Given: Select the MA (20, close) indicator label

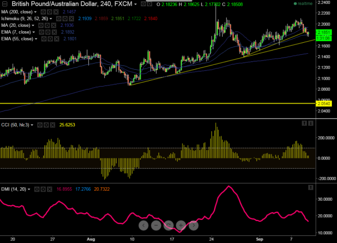Looking at the screenshot, I should coord(16,25).
